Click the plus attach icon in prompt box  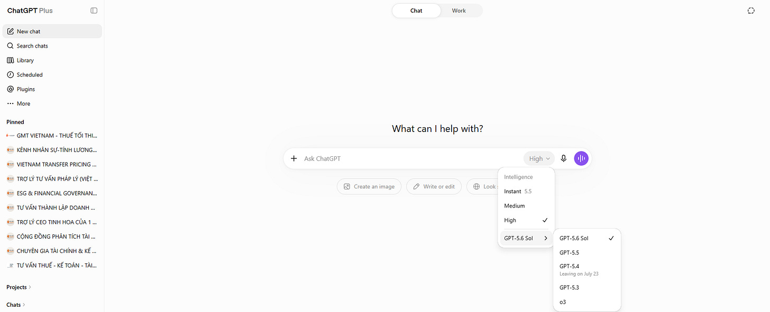pos(294,158)
